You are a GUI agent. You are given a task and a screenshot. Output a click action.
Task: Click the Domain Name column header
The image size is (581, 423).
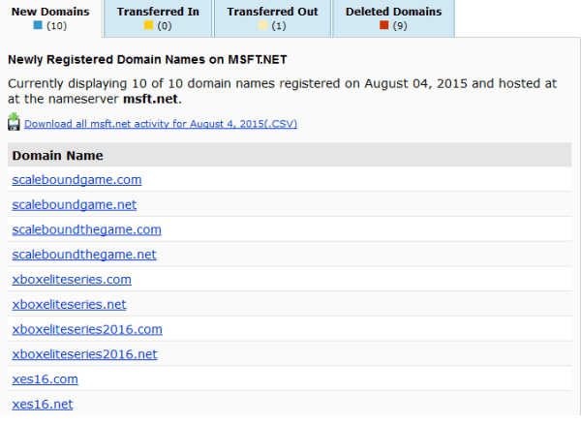click(57, 155)
